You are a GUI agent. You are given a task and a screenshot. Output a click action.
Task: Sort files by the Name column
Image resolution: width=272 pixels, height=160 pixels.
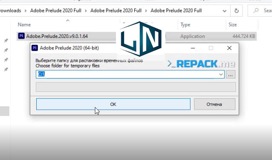click(24, 25)
